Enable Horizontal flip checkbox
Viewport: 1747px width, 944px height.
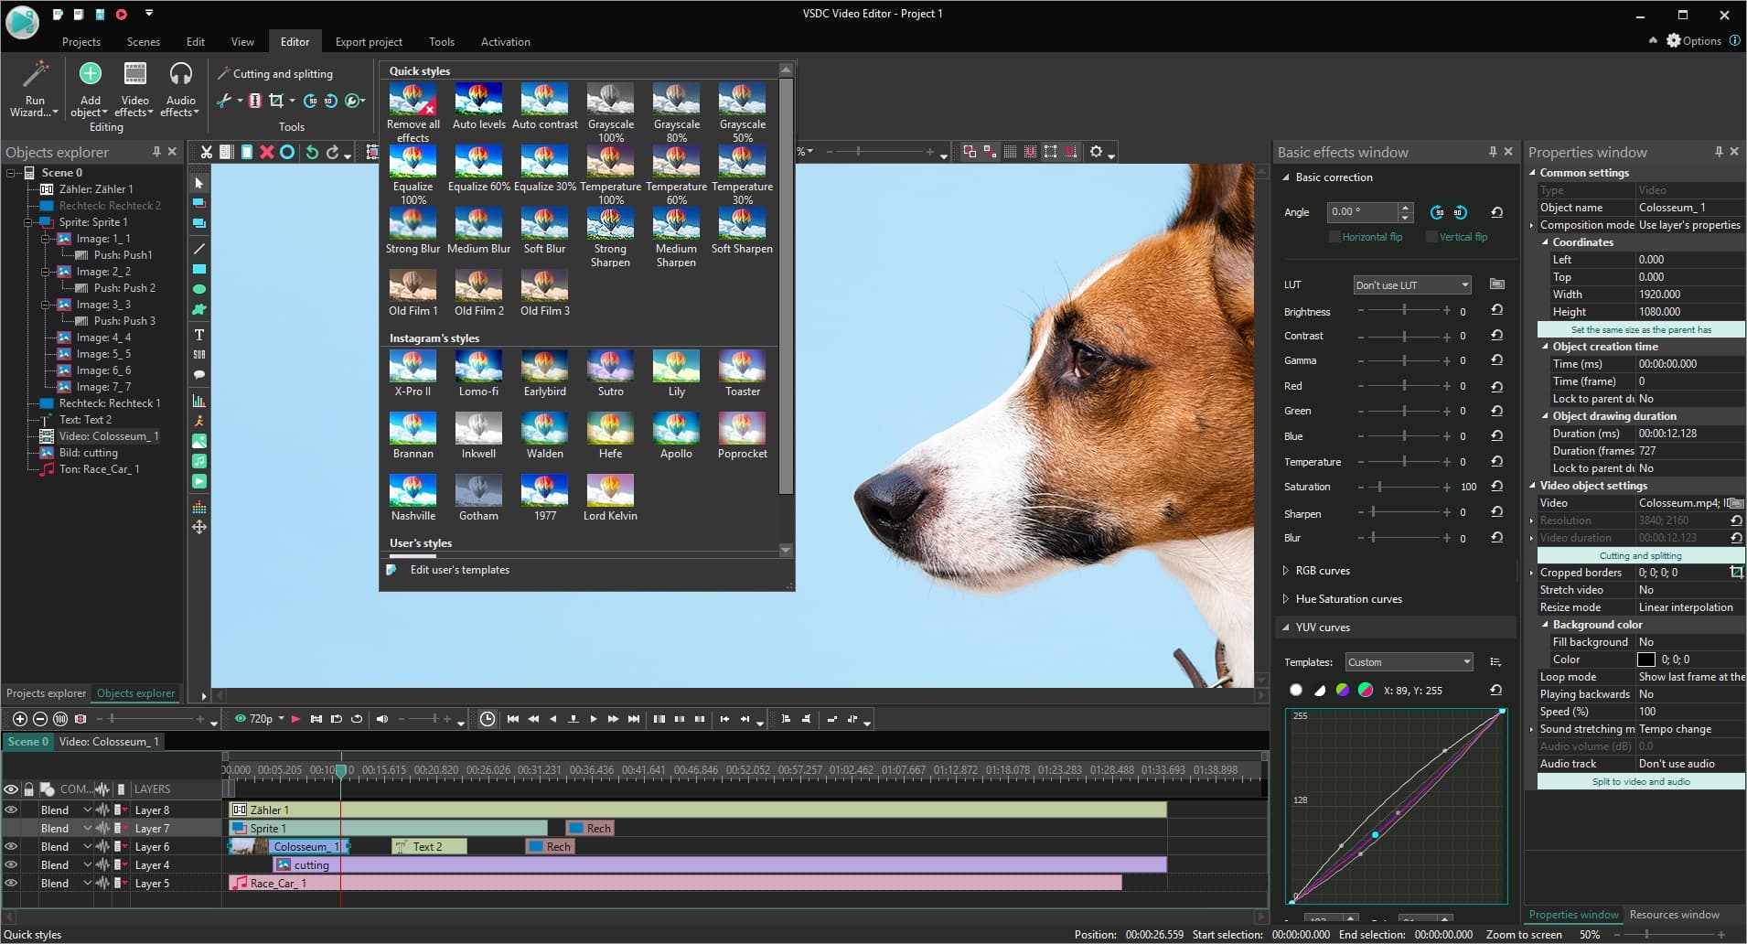pyautogui.click(x=1334, y=237)
